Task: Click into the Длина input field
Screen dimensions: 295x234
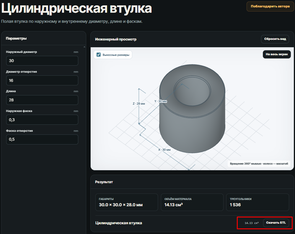Action: tap(42, 100)
